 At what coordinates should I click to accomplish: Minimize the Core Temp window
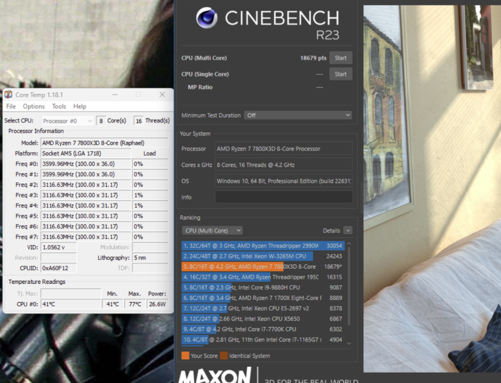tap(115, 95)
